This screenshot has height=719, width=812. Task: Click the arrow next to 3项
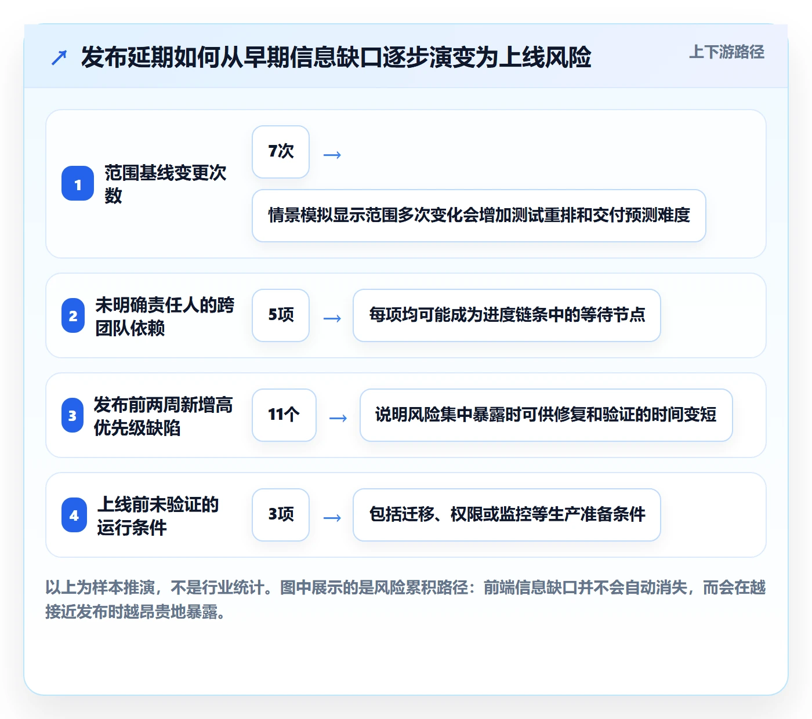(332, 518)
